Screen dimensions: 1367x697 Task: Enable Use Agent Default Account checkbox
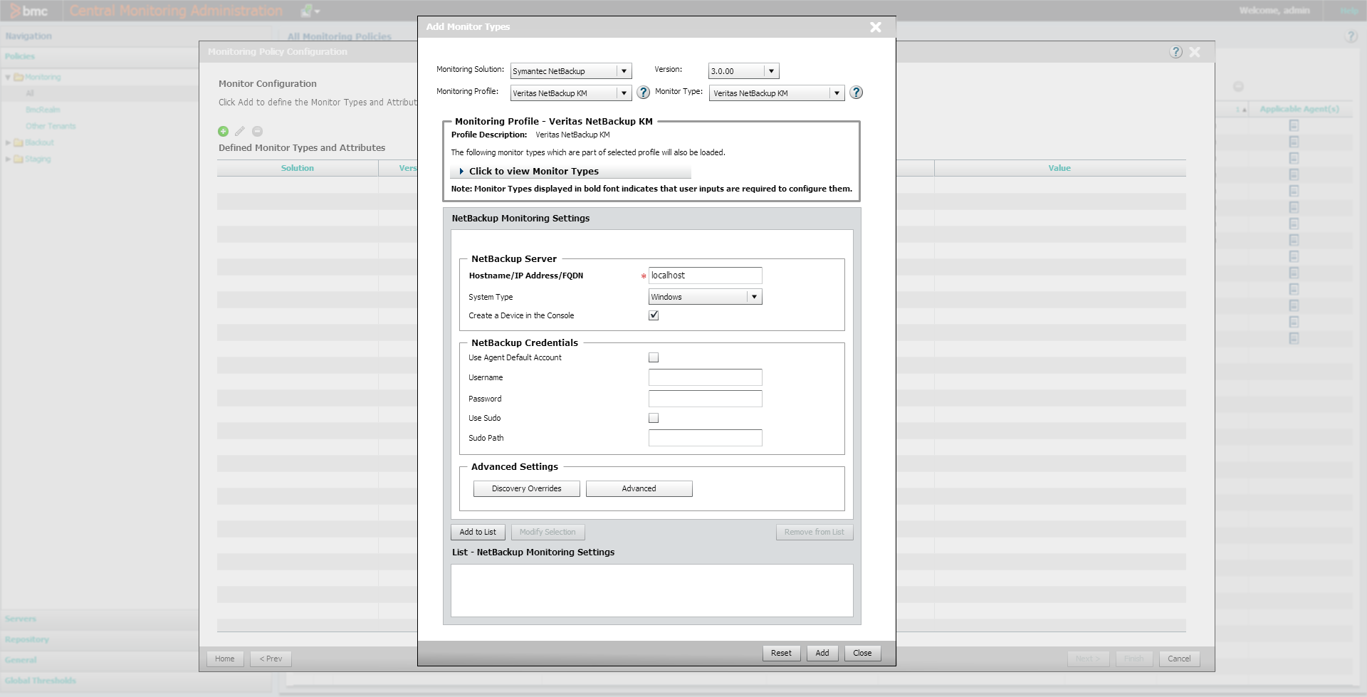[x=654, y=357]
